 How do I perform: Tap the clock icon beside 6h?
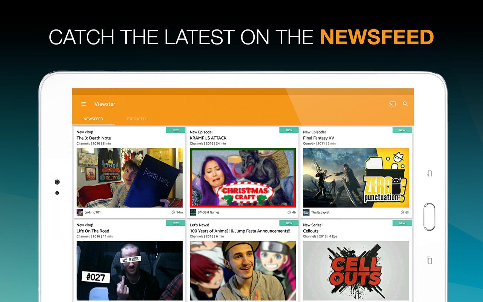402,212
